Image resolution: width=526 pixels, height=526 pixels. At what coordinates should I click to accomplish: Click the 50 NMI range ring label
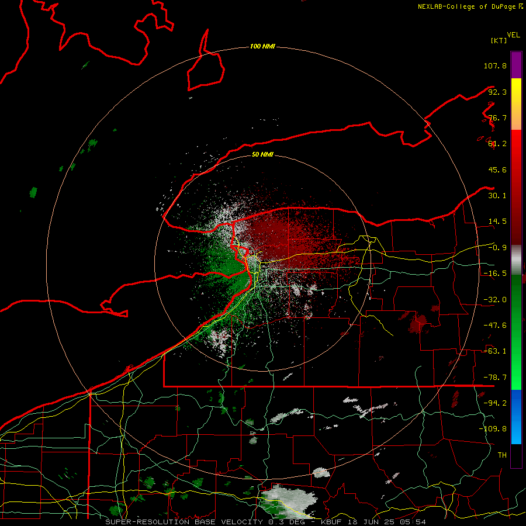262,154
